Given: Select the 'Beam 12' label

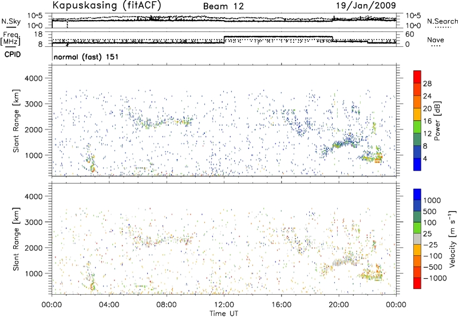Looking at the screenshot, I should click(223, 6).
